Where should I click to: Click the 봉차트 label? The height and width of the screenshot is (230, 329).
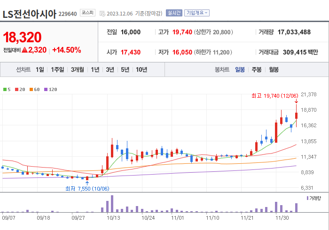(x=222, y=69)
